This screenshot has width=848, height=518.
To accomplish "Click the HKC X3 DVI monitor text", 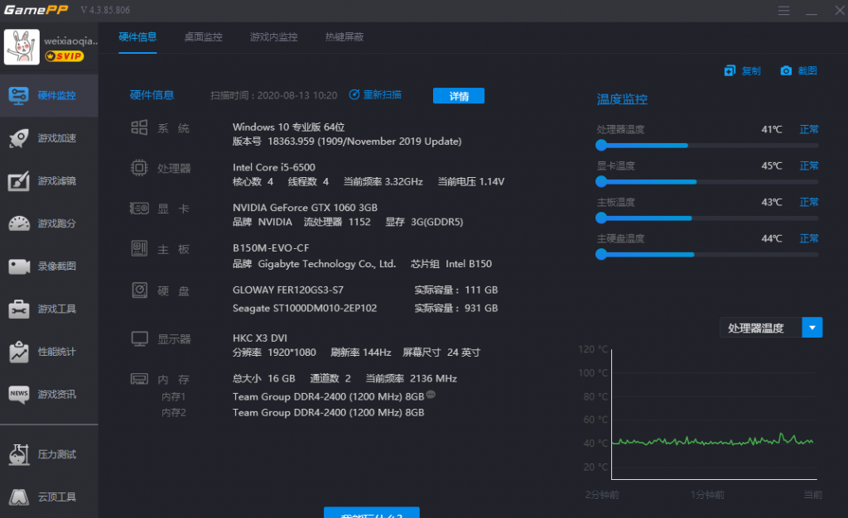I will (x=259, y=338).
